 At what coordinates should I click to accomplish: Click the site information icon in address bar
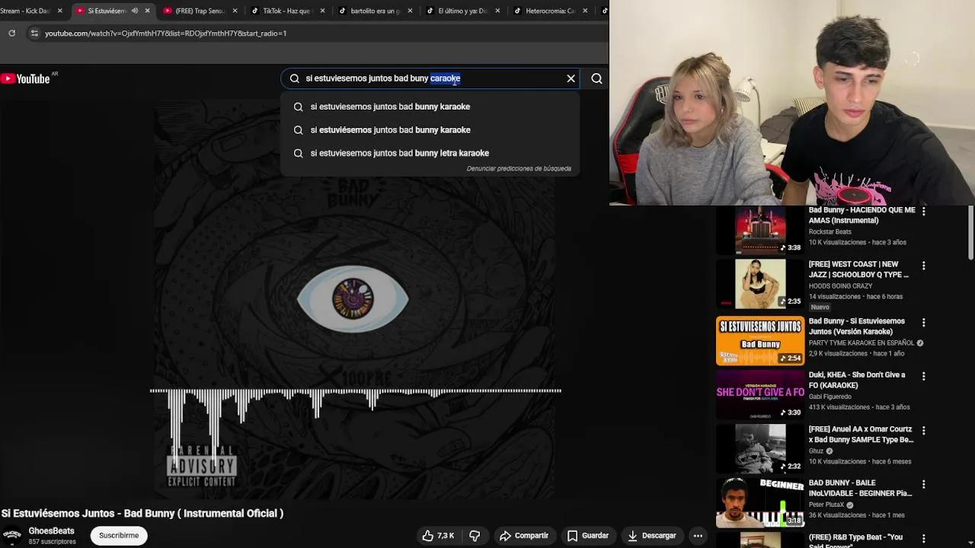coord(34,33)
